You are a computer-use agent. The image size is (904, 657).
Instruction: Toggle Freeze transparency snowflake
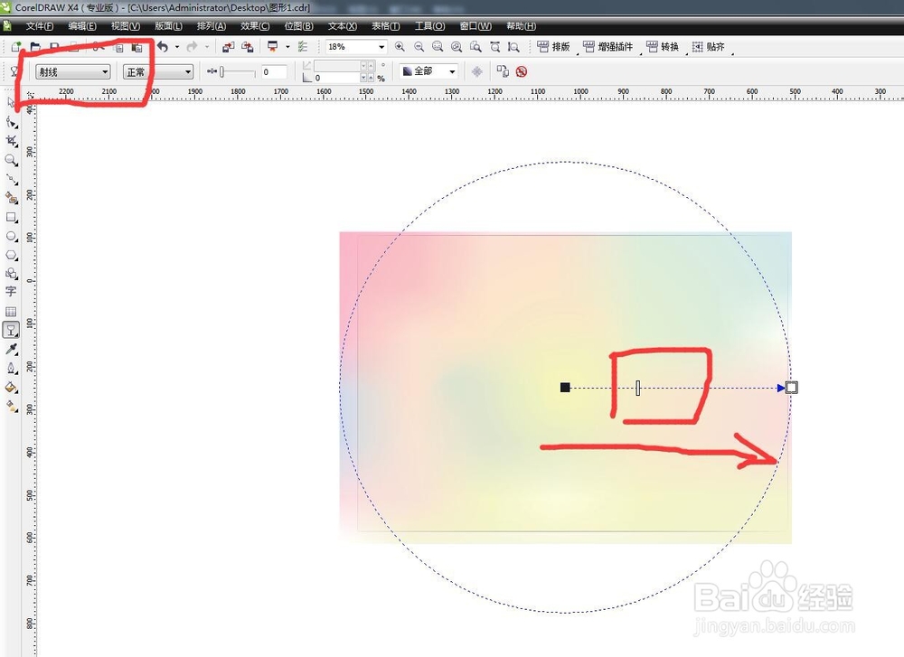476,71
